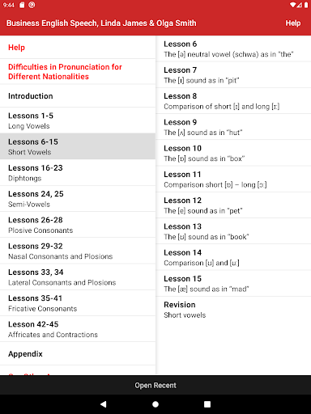Open Lesson 15 sound as in mad
This screenshot has width=311, height=414.
point(233,284)
